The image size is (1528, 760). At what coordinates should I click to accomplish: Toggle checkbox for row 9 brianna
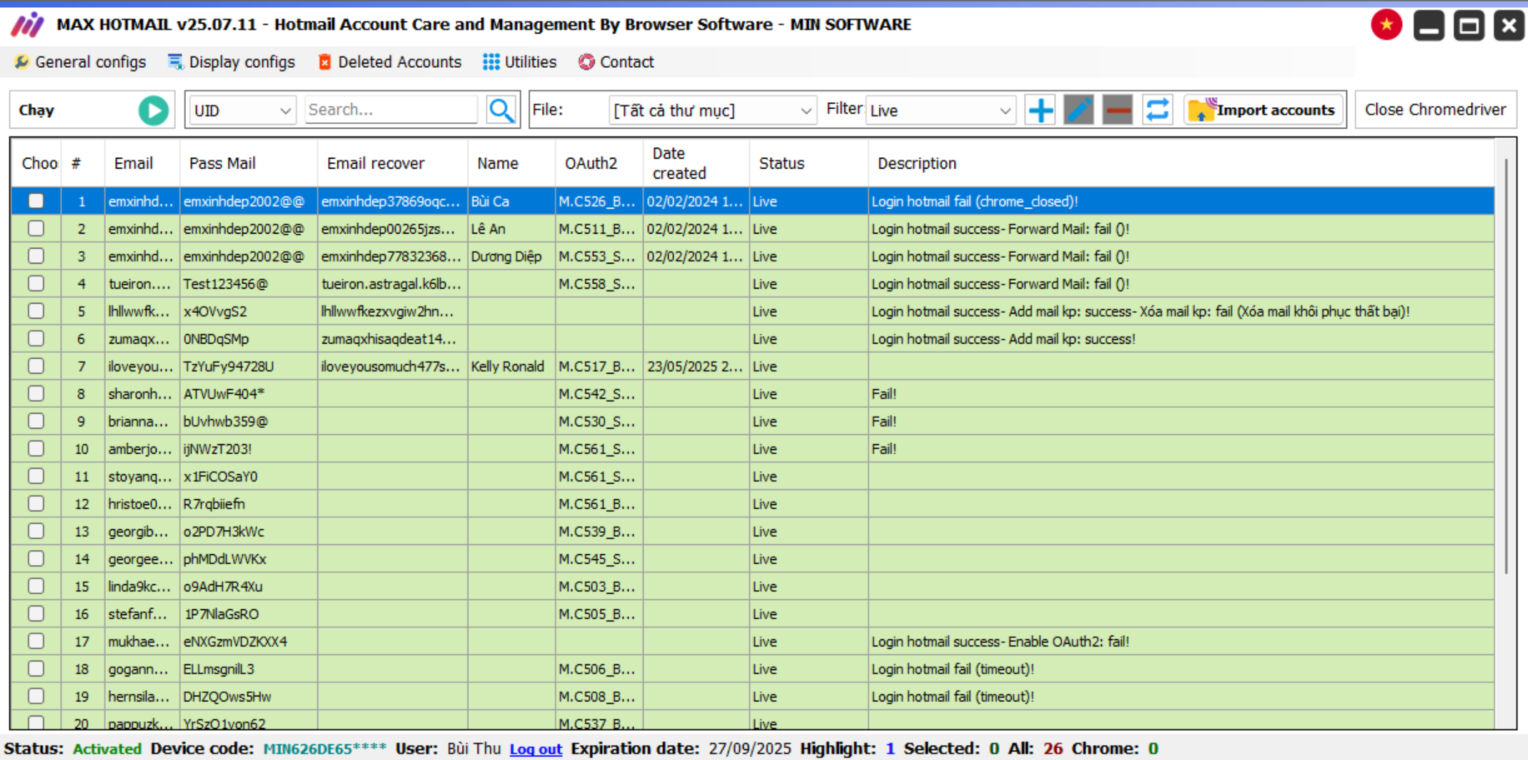(x=36, y=421)
